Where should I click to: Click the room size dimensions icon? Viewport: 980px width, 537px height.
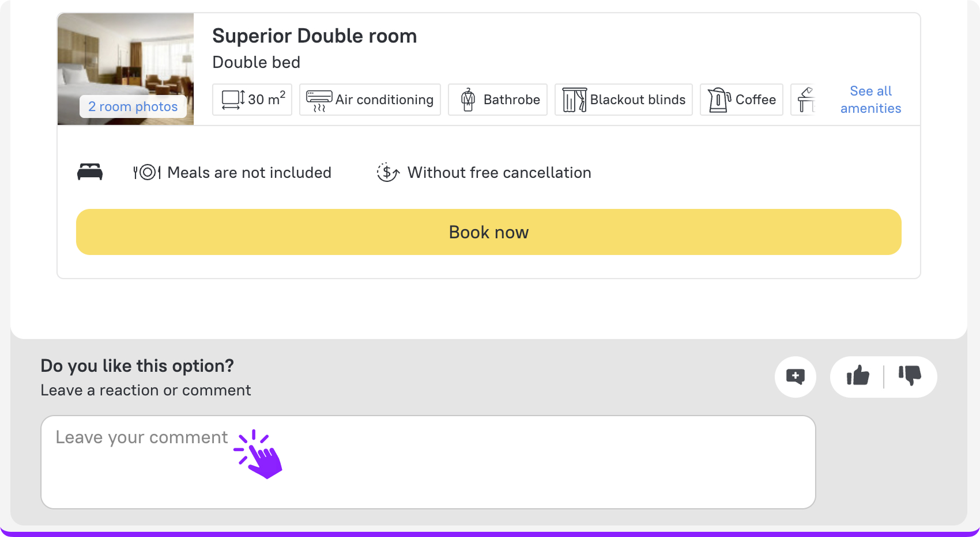(233, 100)
